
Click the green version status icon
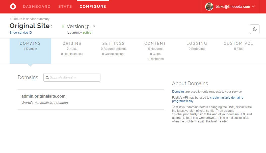tap(63, 26)
